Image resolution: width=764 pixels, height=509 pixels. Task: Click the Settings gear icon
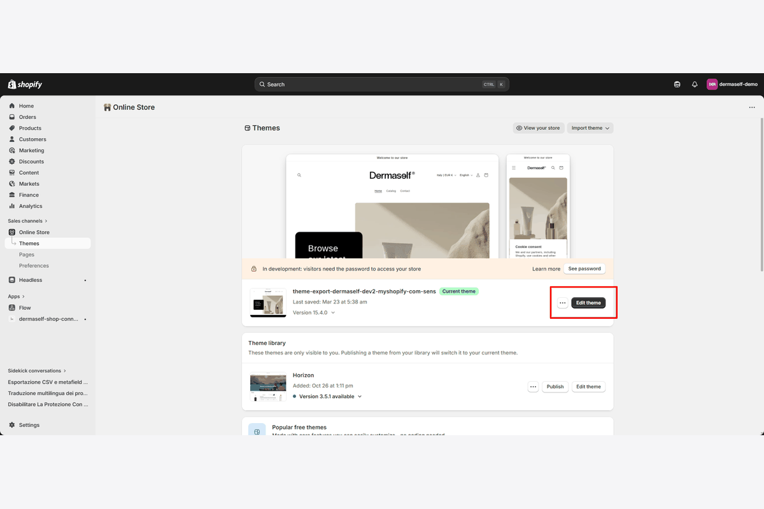12,425
